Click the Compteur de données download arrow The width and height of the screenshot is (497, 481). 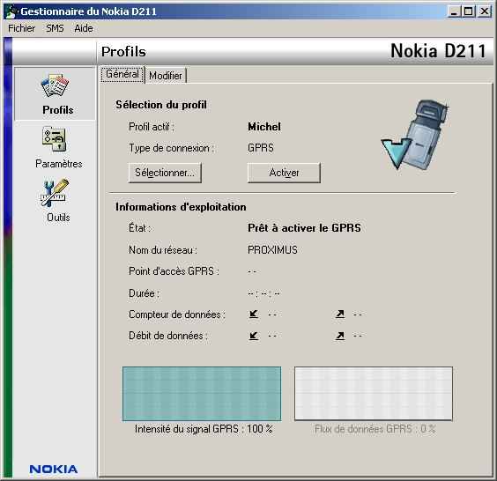[254, 314]
